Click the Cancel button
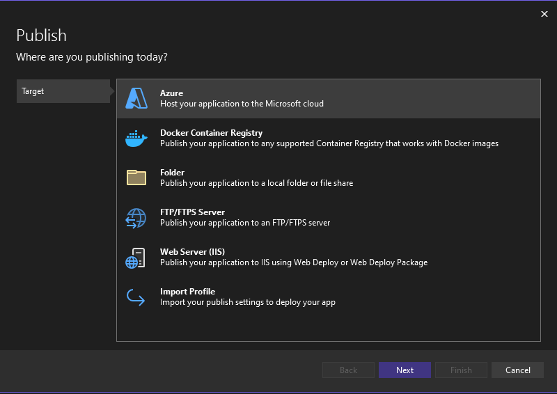This screenshot has height=394, width=557. (x=517, y=370)
